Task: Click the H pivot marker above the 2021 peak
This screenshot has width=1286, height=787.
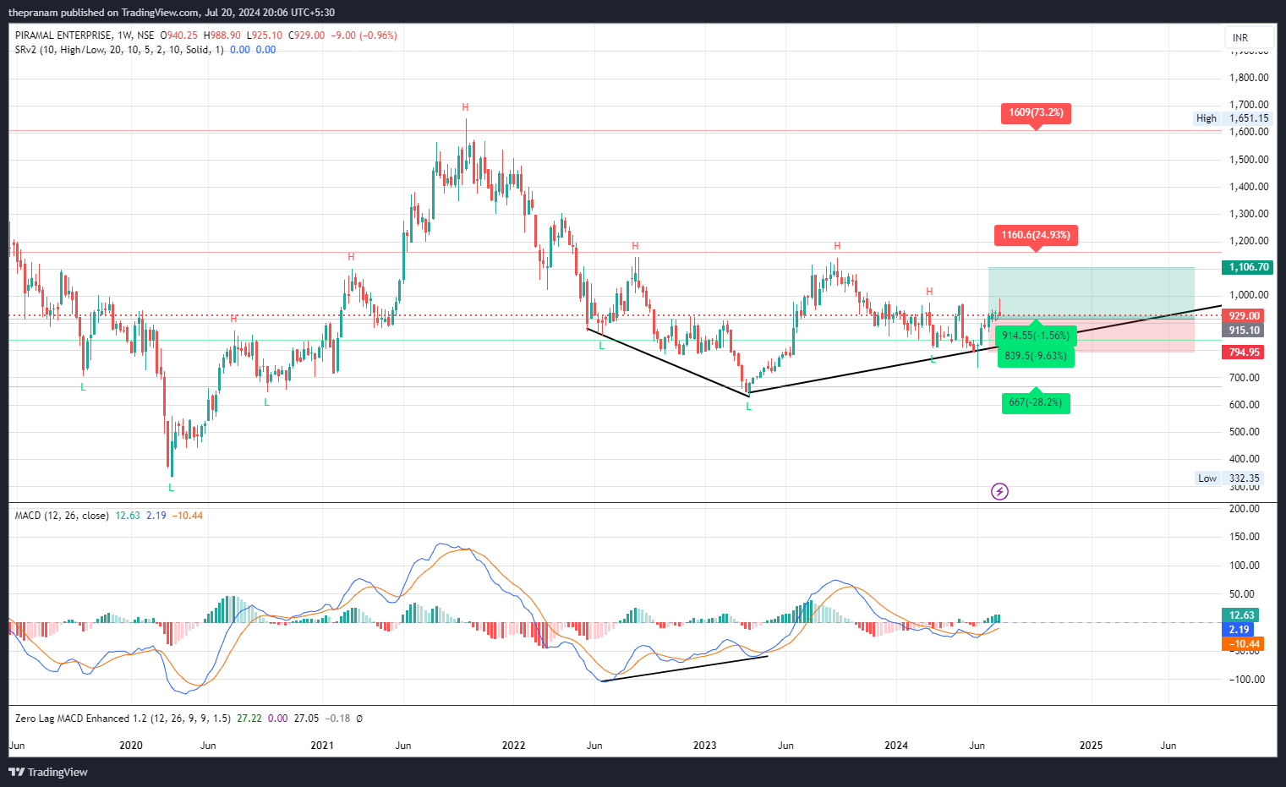Action: click(x=465, y=107)
